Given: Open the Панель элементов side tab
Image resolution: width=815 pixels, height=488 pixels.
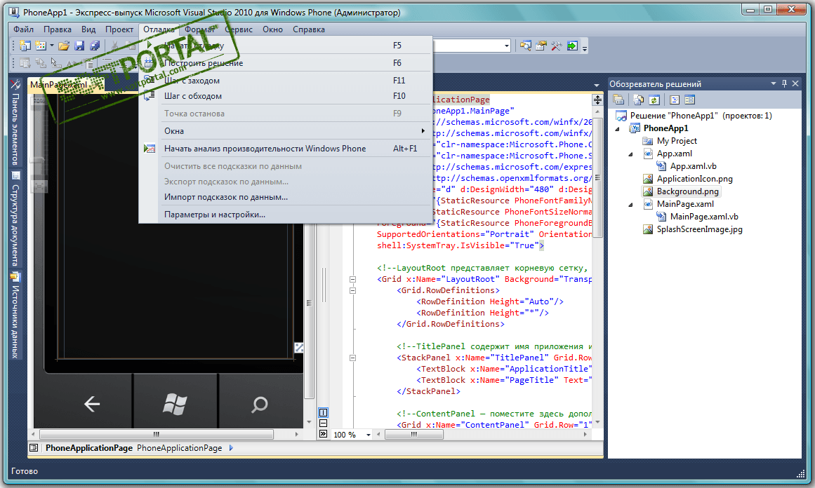Looking at the screenshot, I should pos(15,123).
